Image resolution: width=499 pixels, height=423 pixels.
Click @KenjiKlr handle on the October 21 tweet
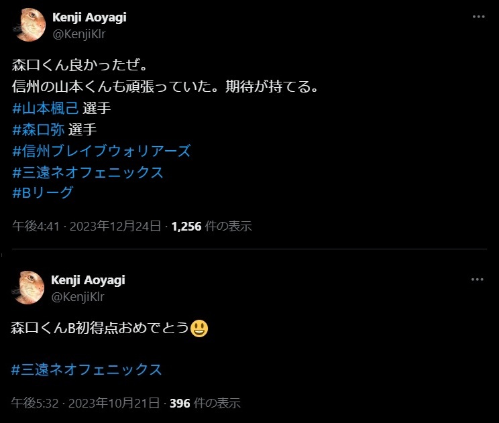coord(78,297)
